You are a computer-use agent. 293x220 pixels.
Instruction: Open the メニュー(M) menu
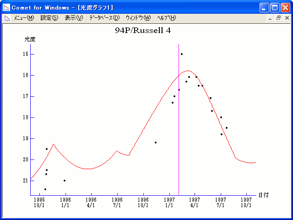(24, 18)
